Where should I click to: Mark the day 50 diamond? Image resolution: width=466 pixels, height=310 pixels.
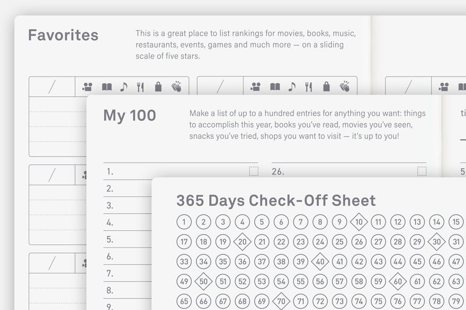pyautogui.click(x=203, y=281)
